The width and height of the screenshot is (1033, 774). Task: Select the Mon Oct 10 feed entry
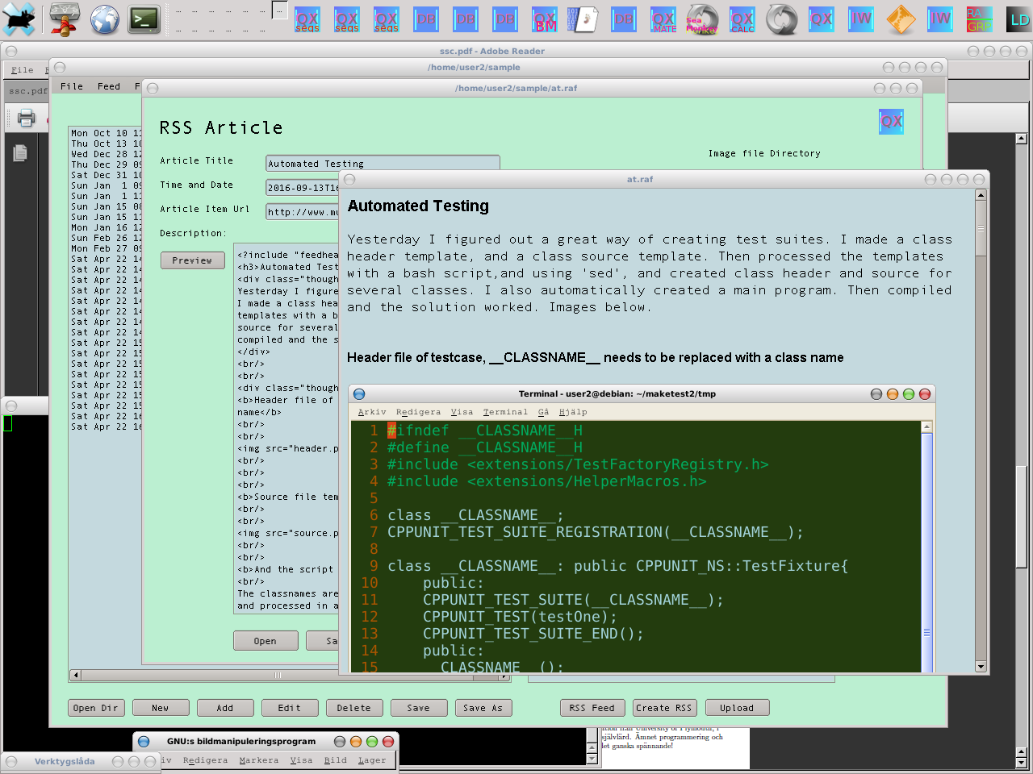(105, 133)
